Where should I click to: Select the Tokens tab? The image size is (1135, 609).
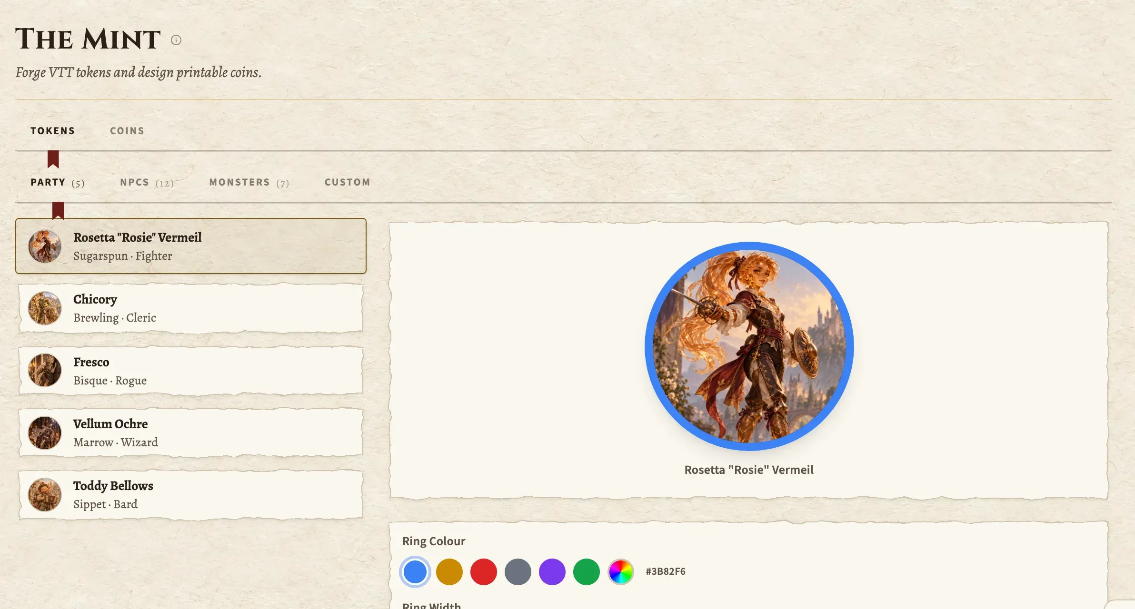[53, 131]
